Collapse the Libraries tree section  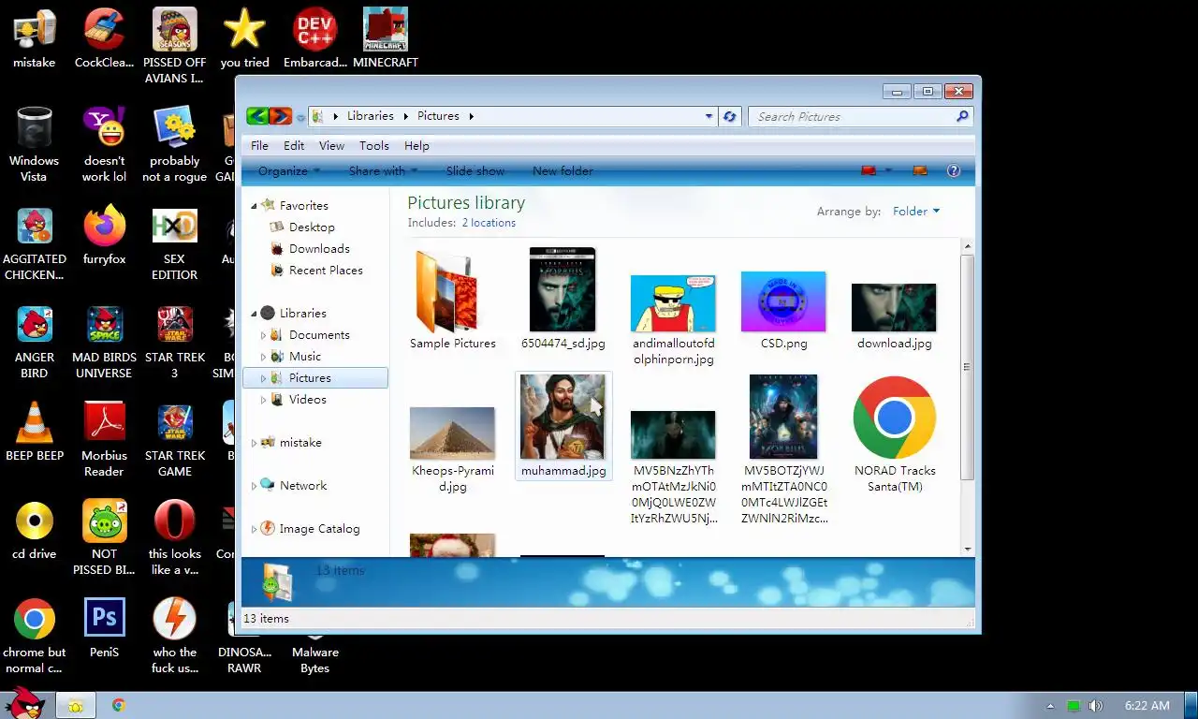[254, 313]
